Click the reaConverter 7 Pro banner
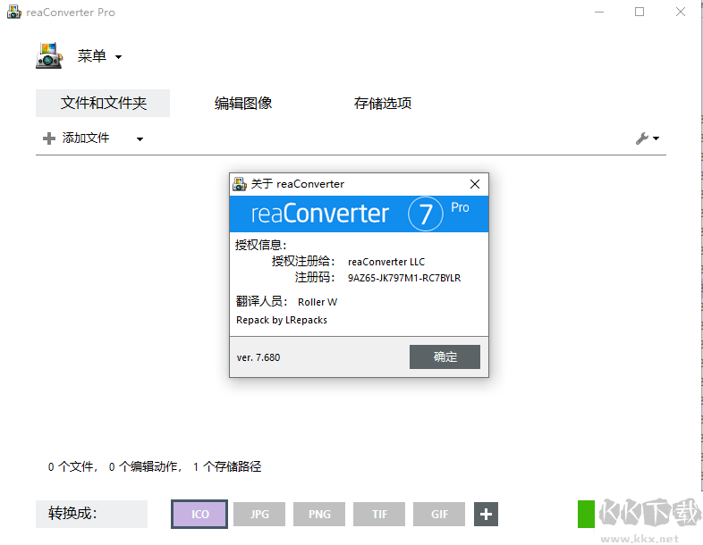The width and height of the screenshot is (703, 545). (x=360, y=214)
